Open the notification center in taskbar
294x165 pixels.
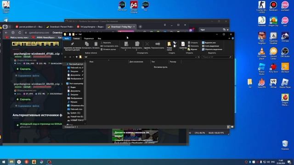coord(289,162)
